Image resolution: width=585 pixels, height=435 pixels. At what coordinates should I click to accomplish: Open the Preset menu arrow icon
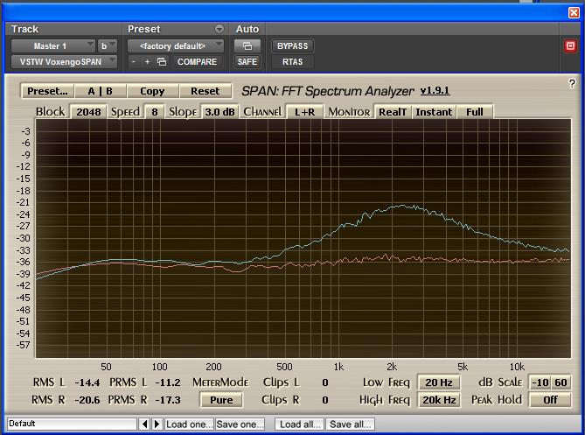click(219, 29)
